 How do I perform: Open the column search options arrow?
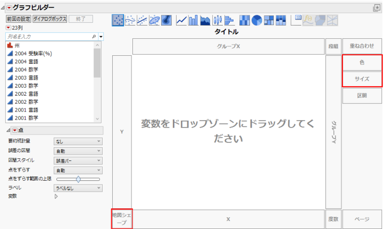point(101,37)
